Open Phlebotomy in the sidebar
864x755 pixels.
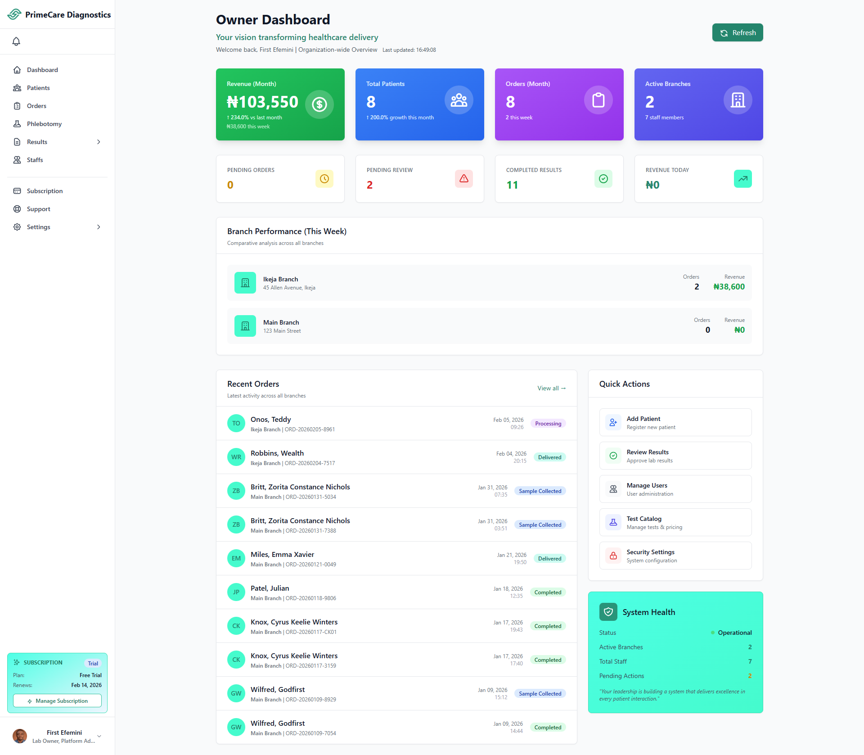[x=44, y=124]
